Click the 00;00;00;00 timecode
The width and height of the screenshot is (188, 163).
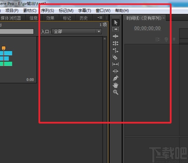(148, 28)
